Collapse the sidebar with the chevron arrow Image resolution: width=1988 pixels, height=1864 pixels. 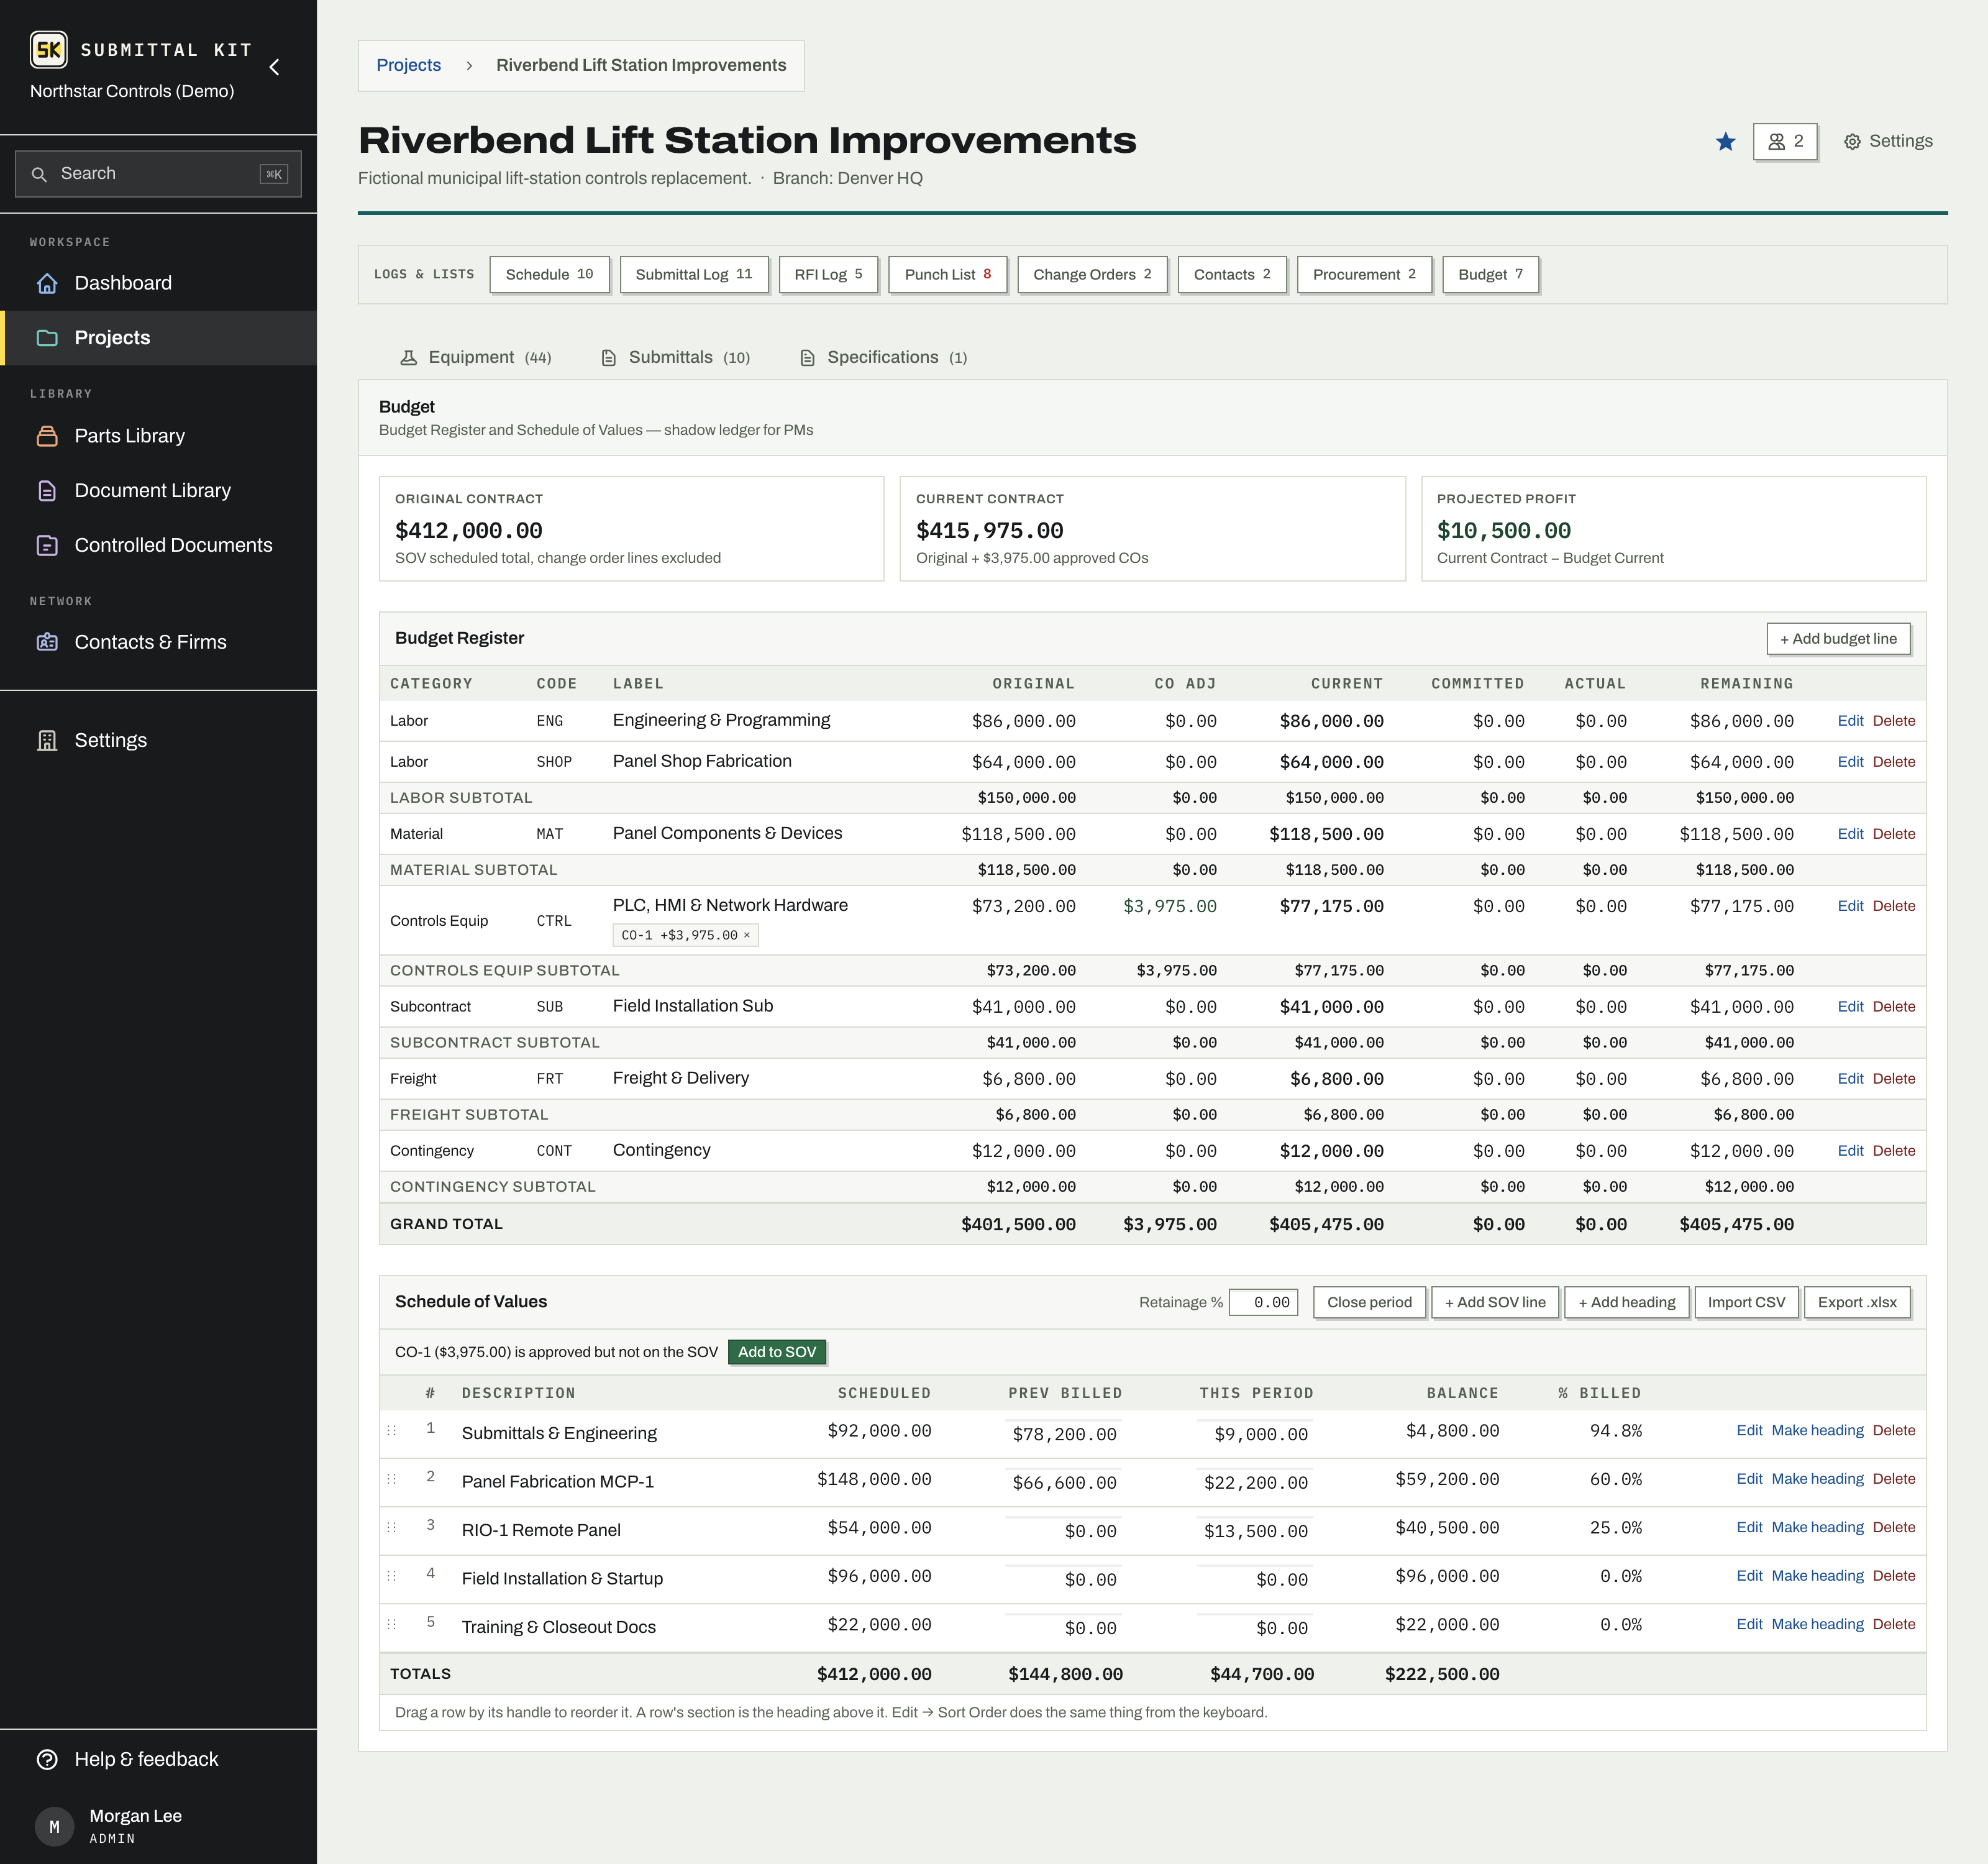click(x=274, y=67)
